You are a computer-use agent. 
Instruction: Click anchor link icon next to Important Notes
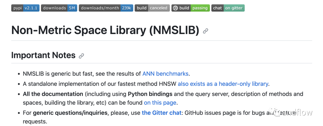[x=81, y=56]
